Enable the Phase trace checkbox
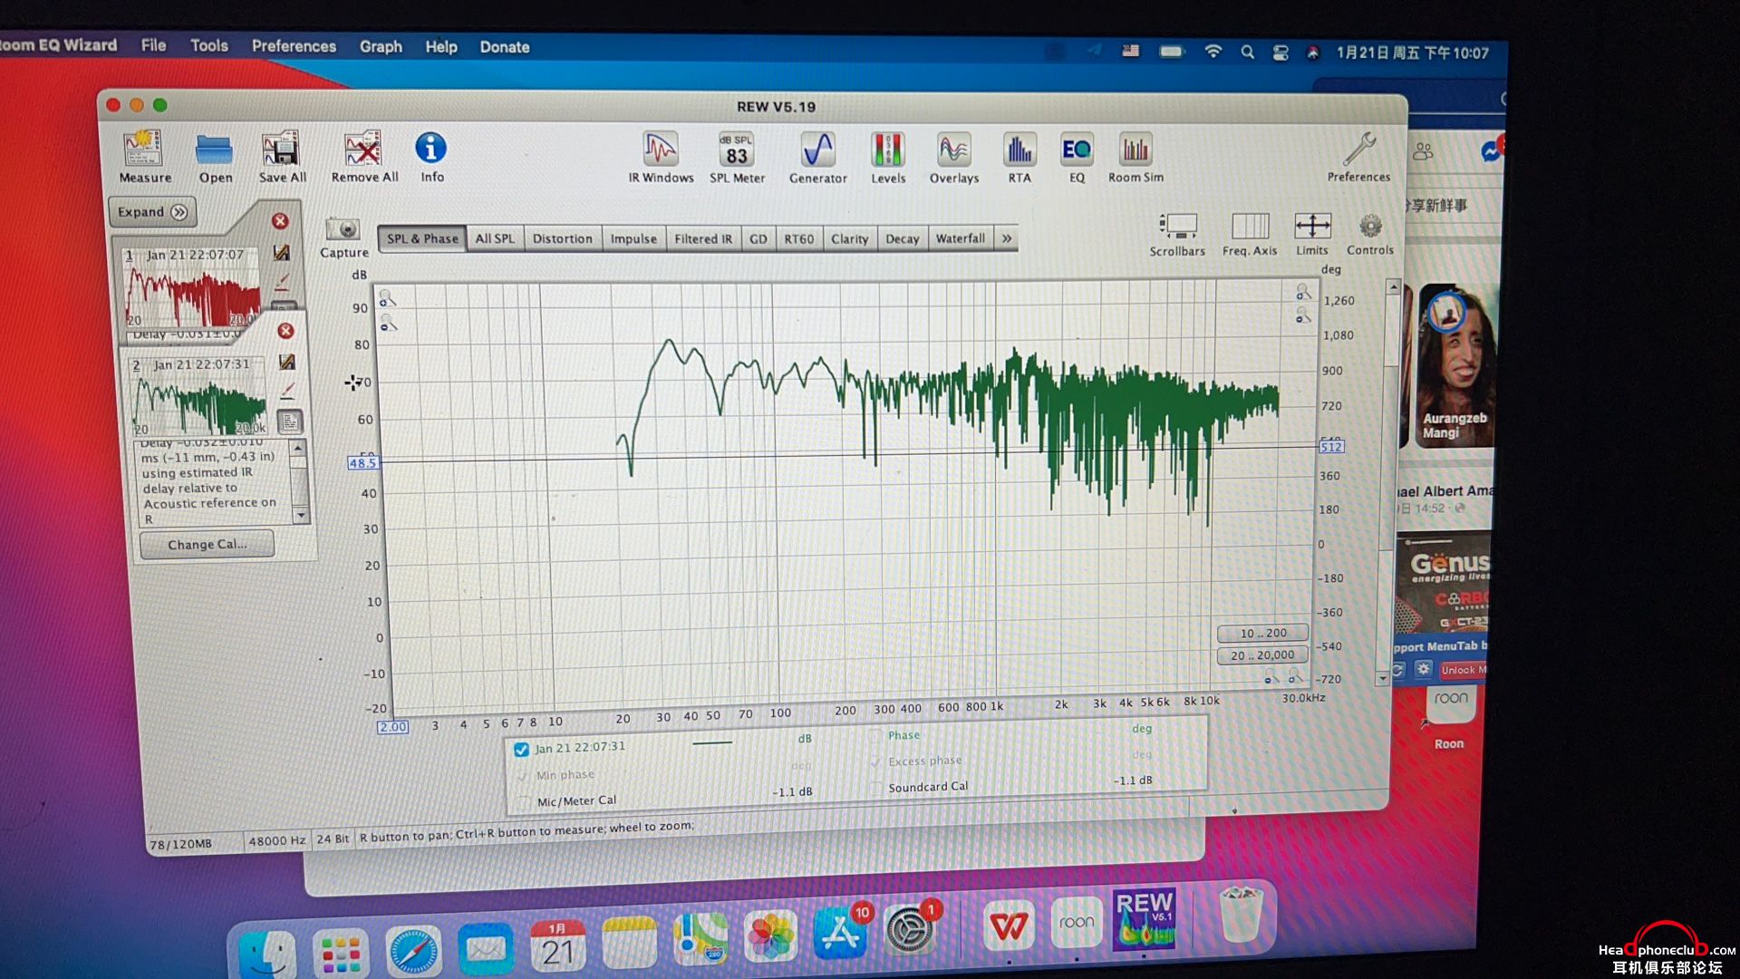 pos(875,735)
